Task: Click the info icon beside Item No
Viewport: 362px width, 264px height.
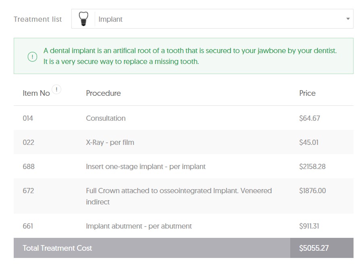Action: click(x=56, y=89)
